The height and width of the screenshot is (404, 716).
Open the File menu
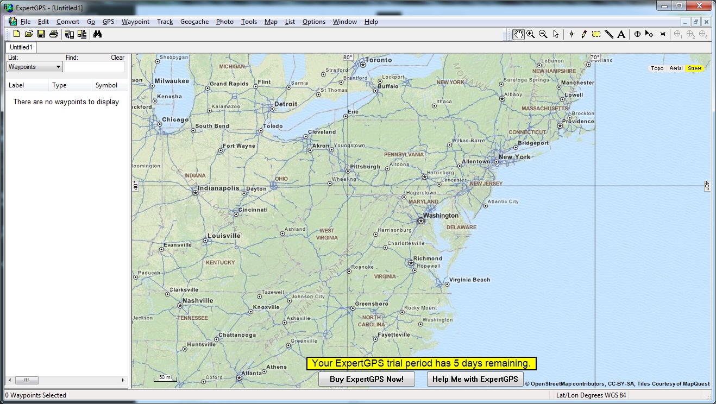click(26, 22)
